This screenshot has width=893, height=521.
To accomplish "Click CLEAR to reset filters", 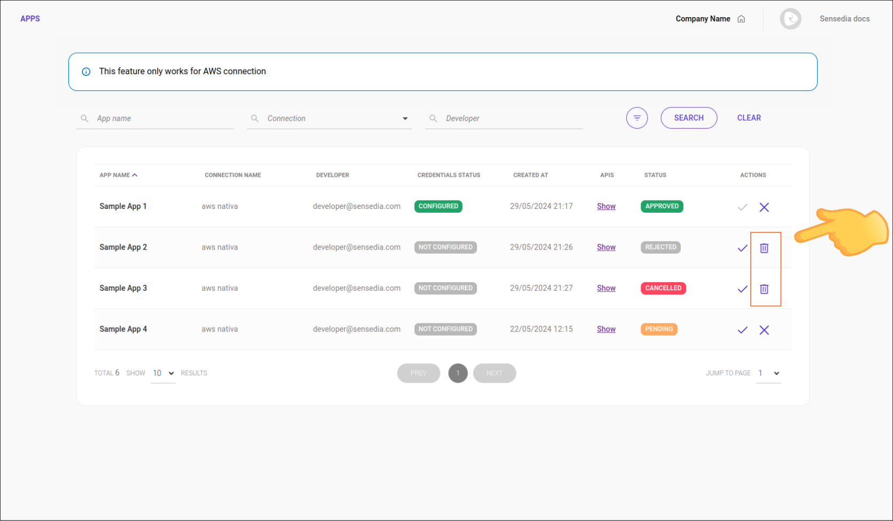I will click(749, 118).
